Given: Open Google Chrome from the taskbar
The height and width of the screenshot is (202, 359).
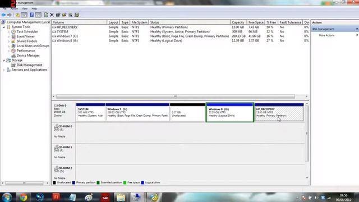Looking at the screenshot, I should point(23,197).
